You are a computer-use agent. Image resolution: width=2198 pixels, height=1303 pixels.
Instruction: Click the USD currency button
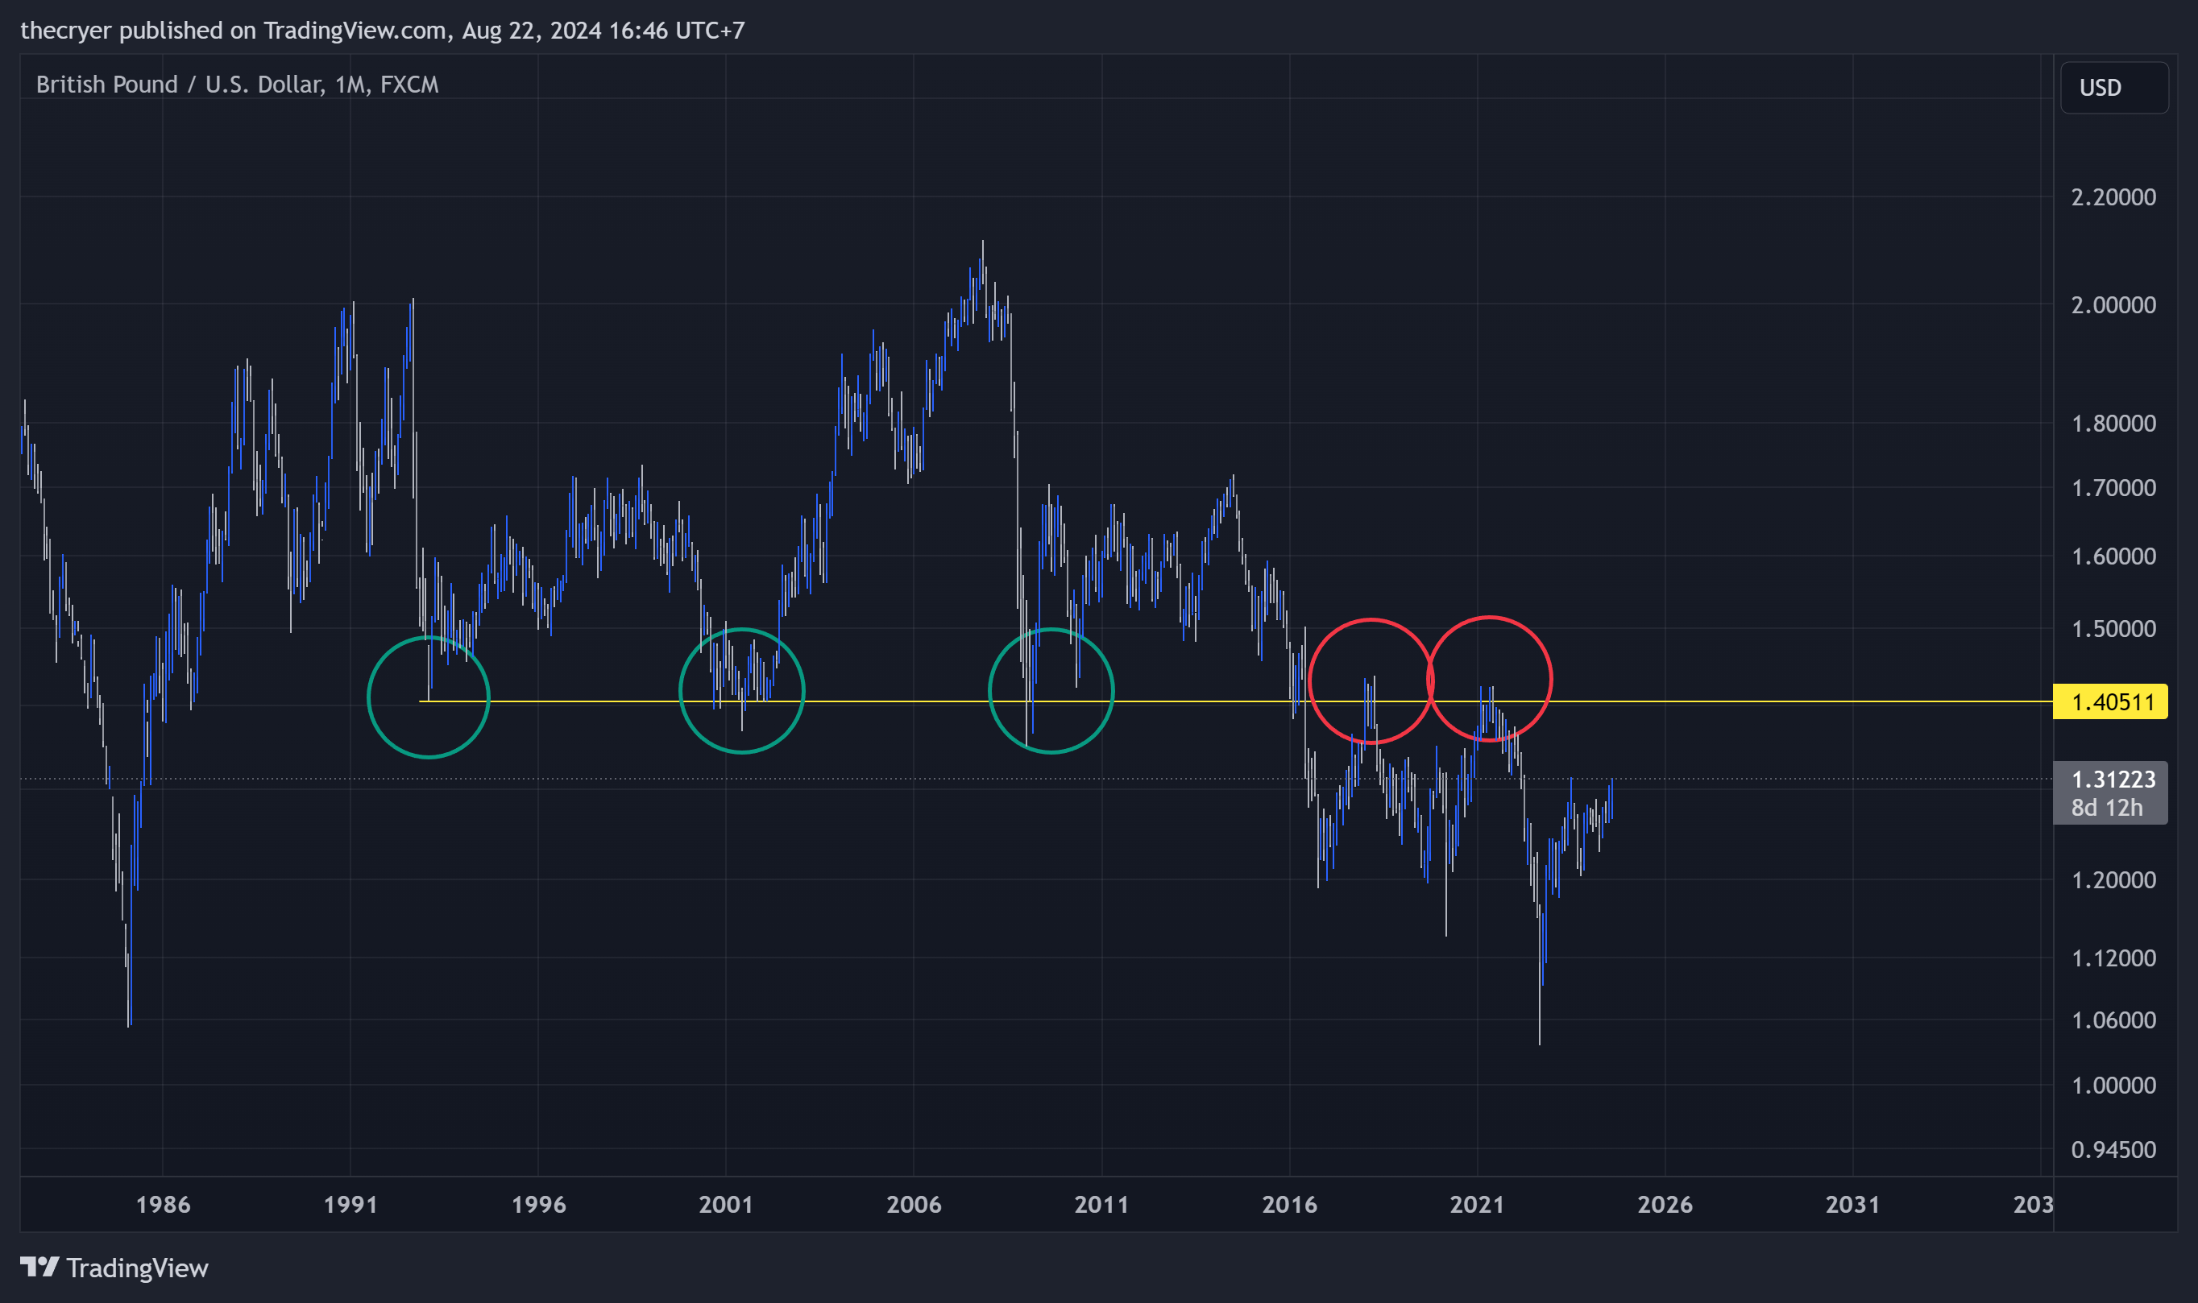[2113, 88]
